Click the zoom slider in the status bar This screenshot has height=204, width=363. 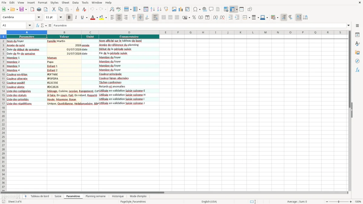click(339, 202)
